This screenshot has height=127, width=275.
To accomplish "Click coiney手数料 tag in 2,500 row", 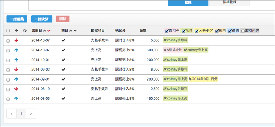I will pyautogui.click(x=175, y=89).
